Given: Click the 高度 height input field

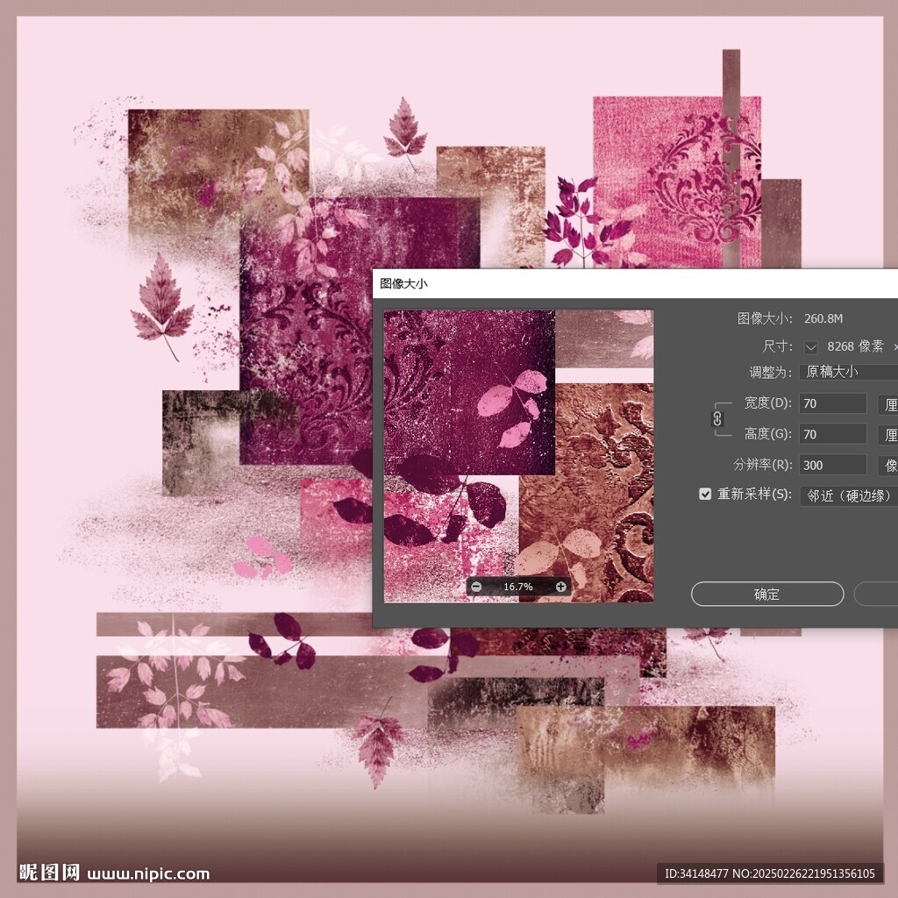Looking at the screenshot, I should 832,435.
